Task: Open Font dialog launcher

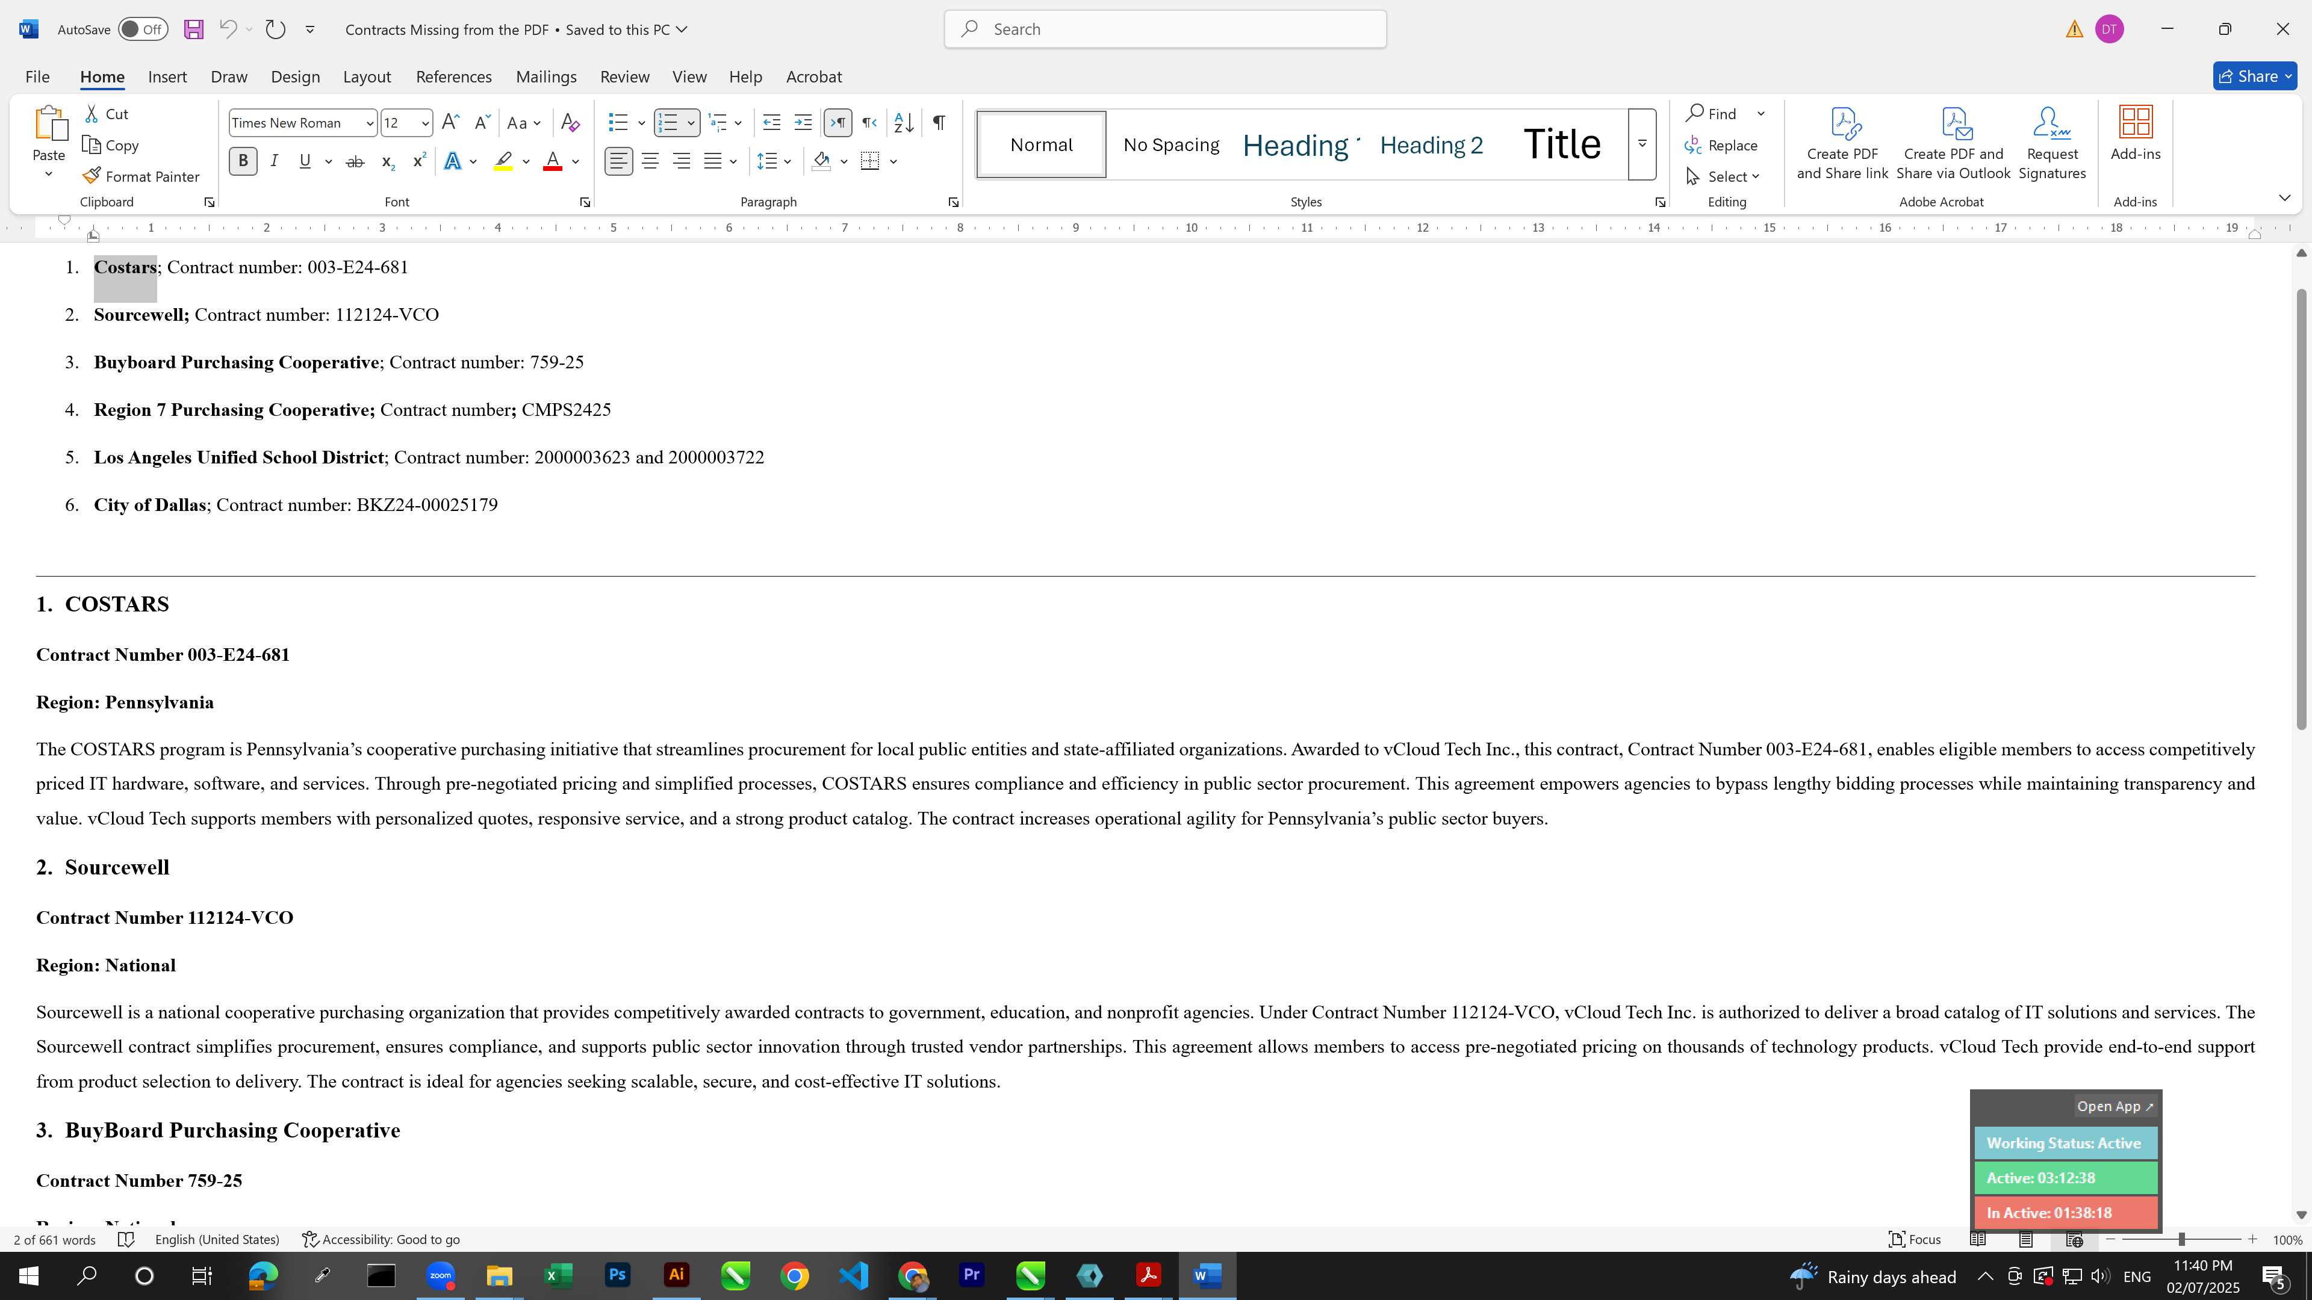Action: (x=585, y=203)
